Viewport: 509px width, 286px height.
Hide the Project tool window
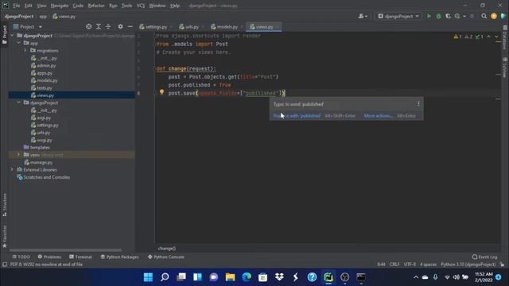click(130, 26)
